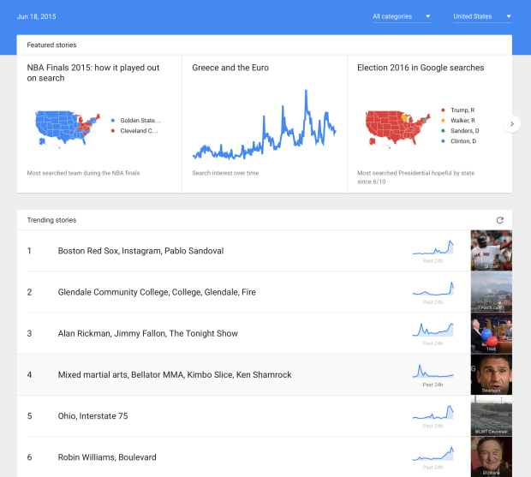Click the Jun 18, 2015 date
531x477 pixels.
click(x=36, y=16)
